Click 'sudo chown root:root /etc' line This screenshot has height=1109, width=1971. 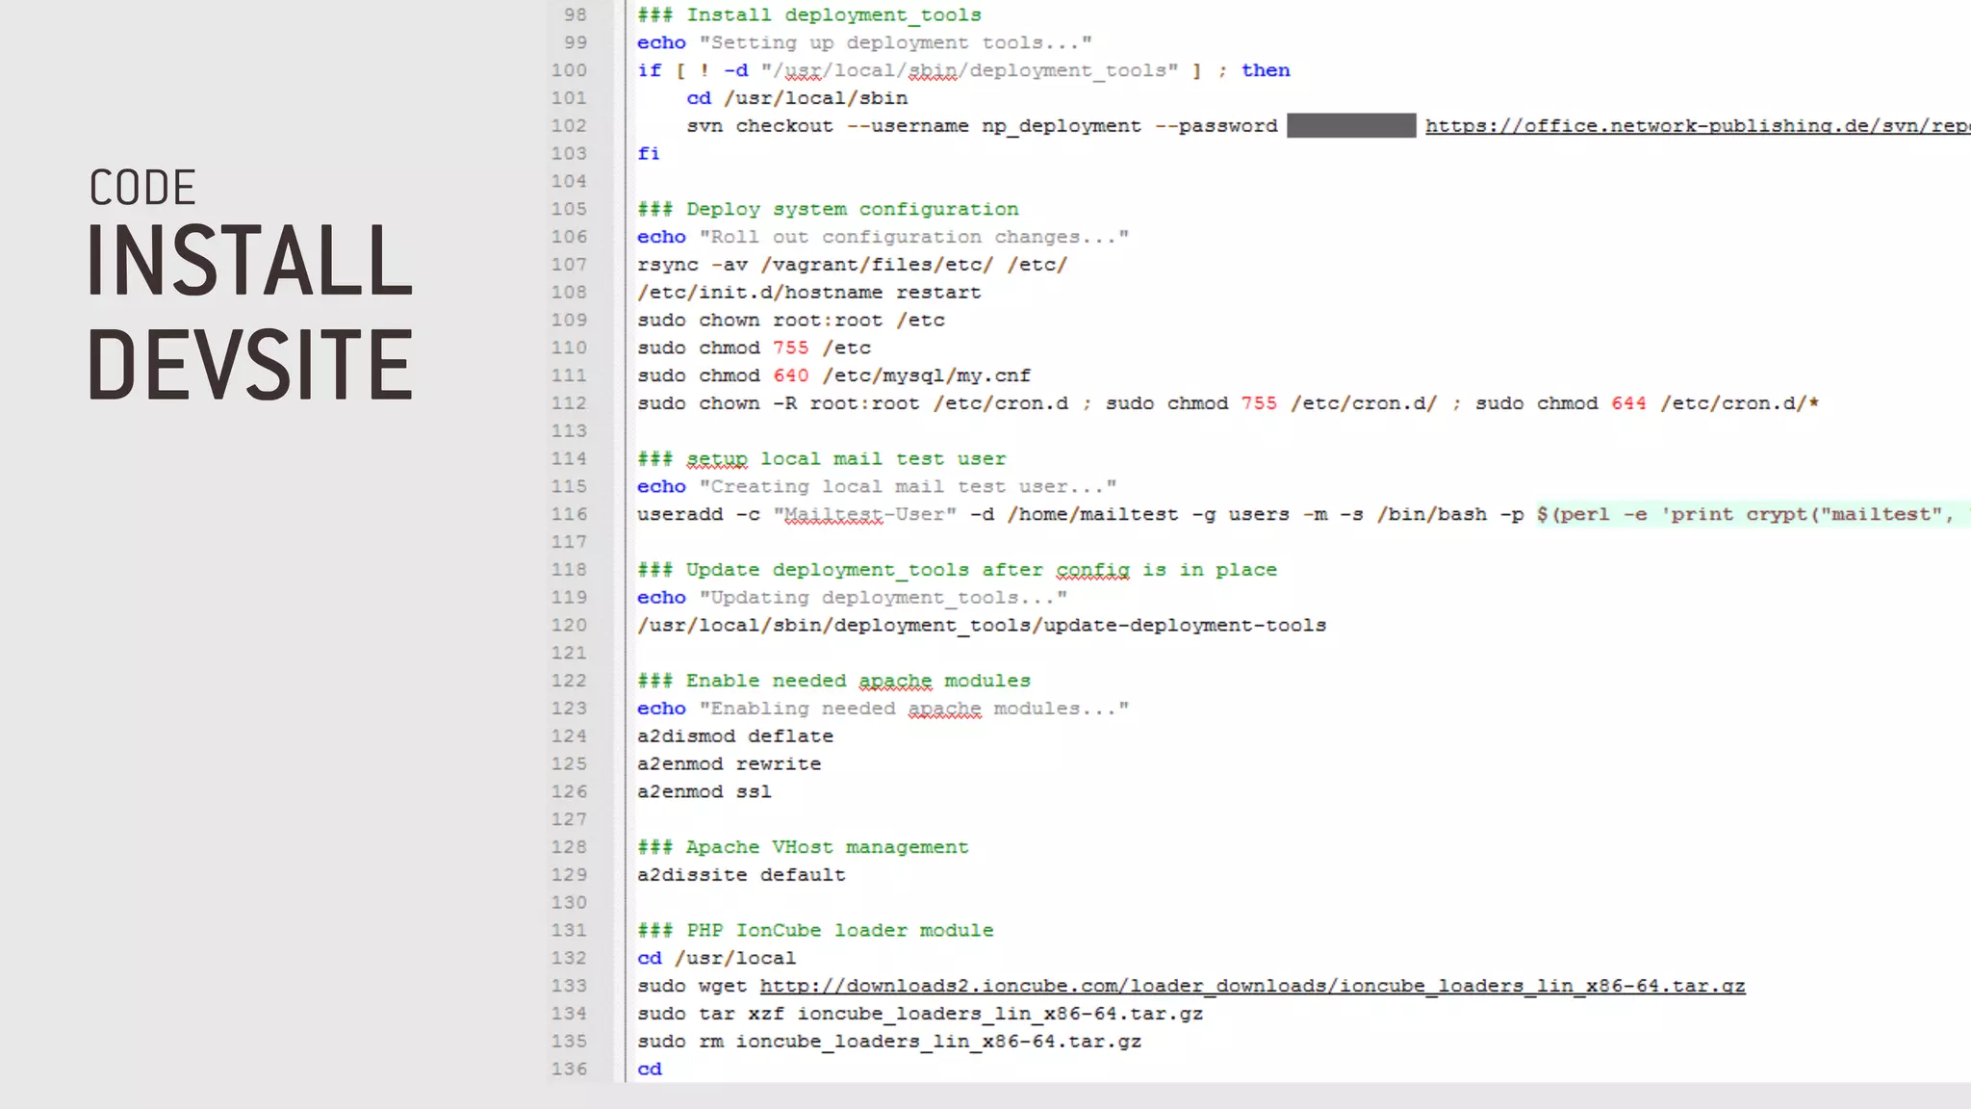(x=791, y=321)
